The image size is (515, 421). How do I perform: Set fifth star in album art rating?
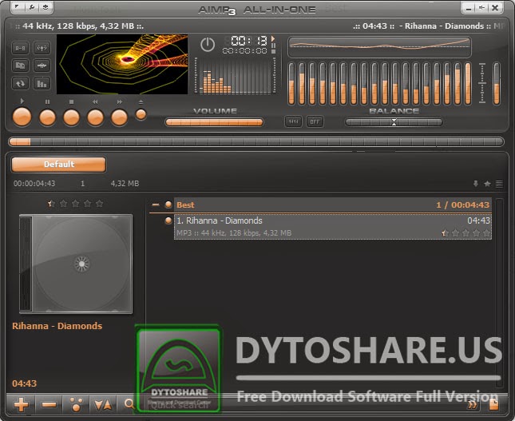(x=99, y=204)
